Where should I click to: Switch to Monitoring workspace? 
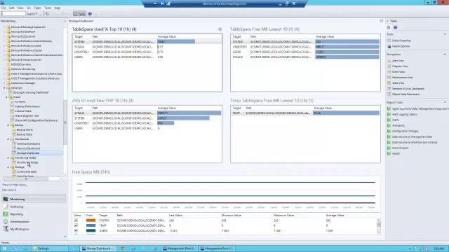pos(34,199)
